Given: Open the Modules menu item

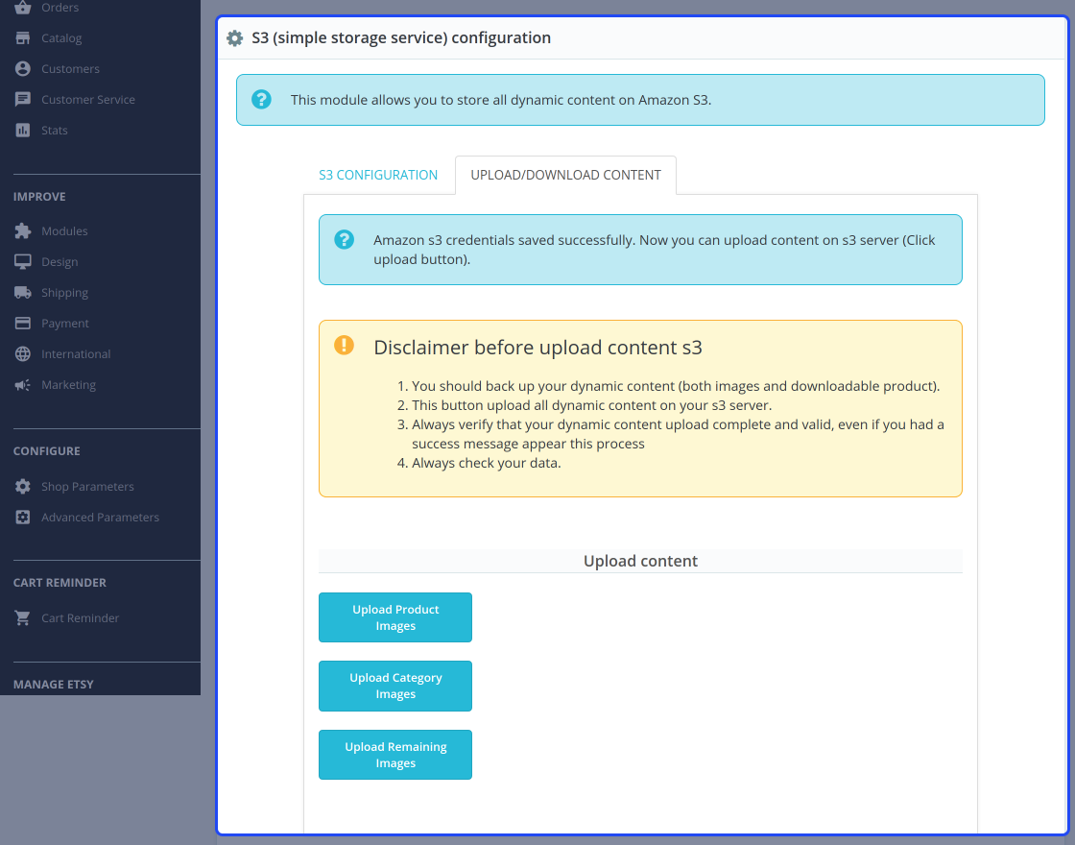Looking at the screenshot, I should [x=64, y=231].
